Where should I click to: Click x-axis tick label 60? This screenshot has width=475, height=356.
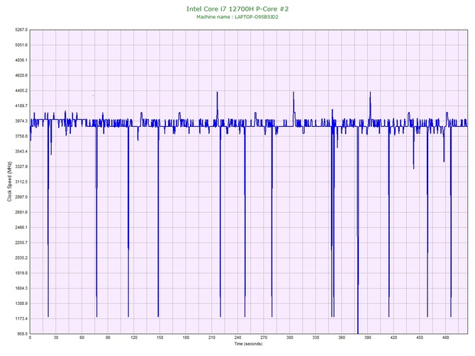point(82,338)
